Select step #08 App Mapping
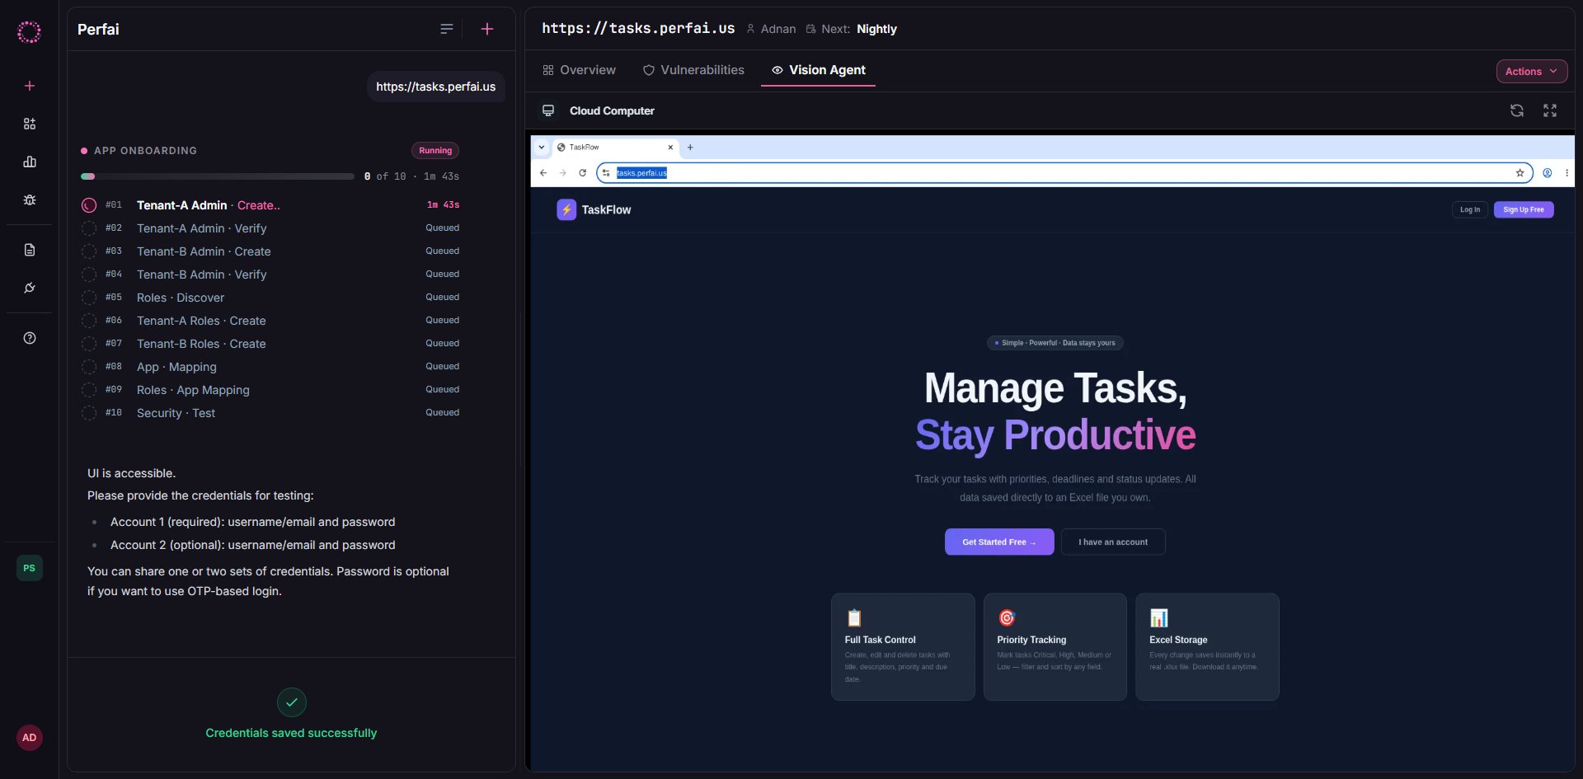Image resolution: width=1583 pixels, height=779 pixels. pyautogui.click(x=270, y=367)
